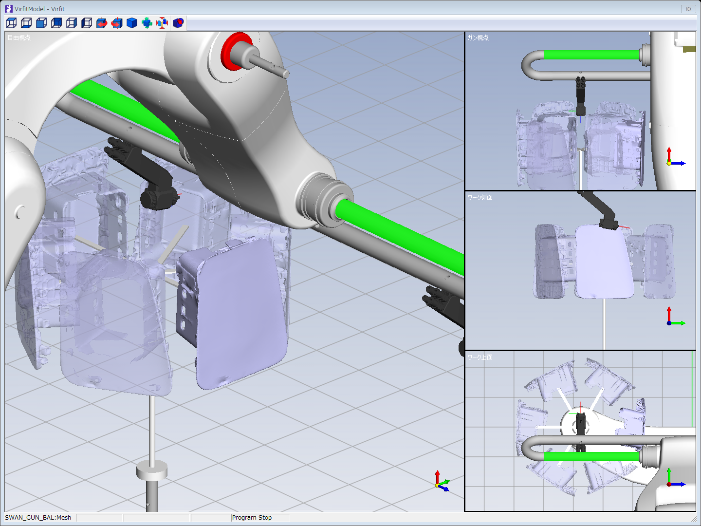701x526 pixels.
Task: Click the blue cube with red sphere icon
Action: (178, 23)
